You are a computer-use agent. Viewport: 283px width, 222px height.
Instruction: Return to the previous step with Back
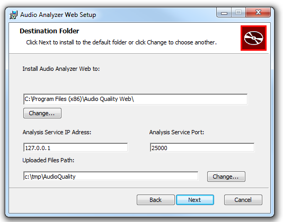[156, 200]
